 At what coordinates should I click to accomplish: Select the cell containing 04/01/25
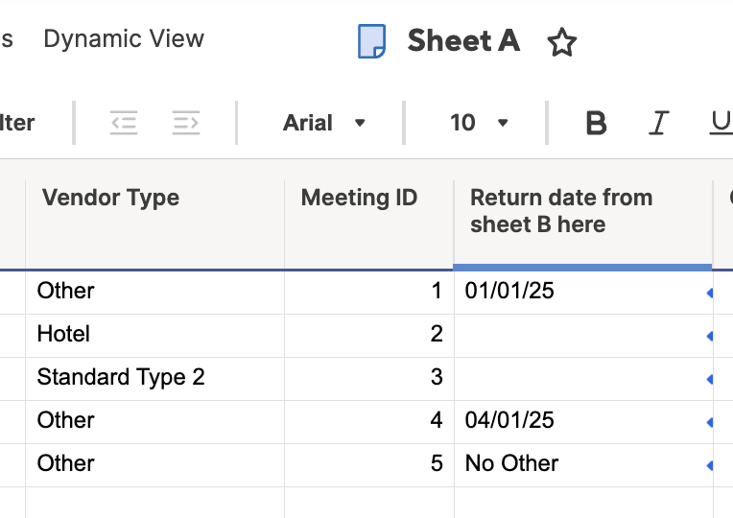coord(583,422)
